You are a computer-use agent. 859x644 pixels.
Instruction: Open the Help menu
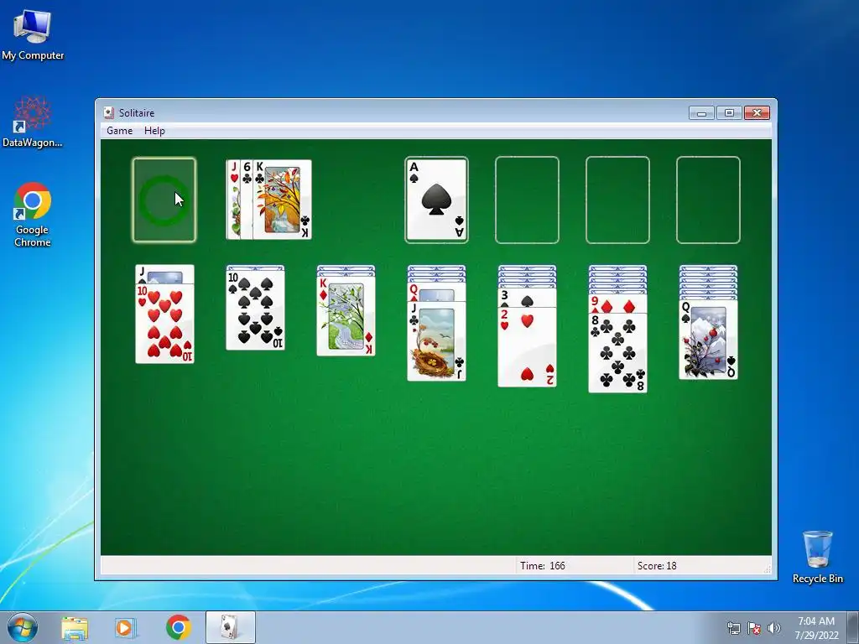point(154,130)
